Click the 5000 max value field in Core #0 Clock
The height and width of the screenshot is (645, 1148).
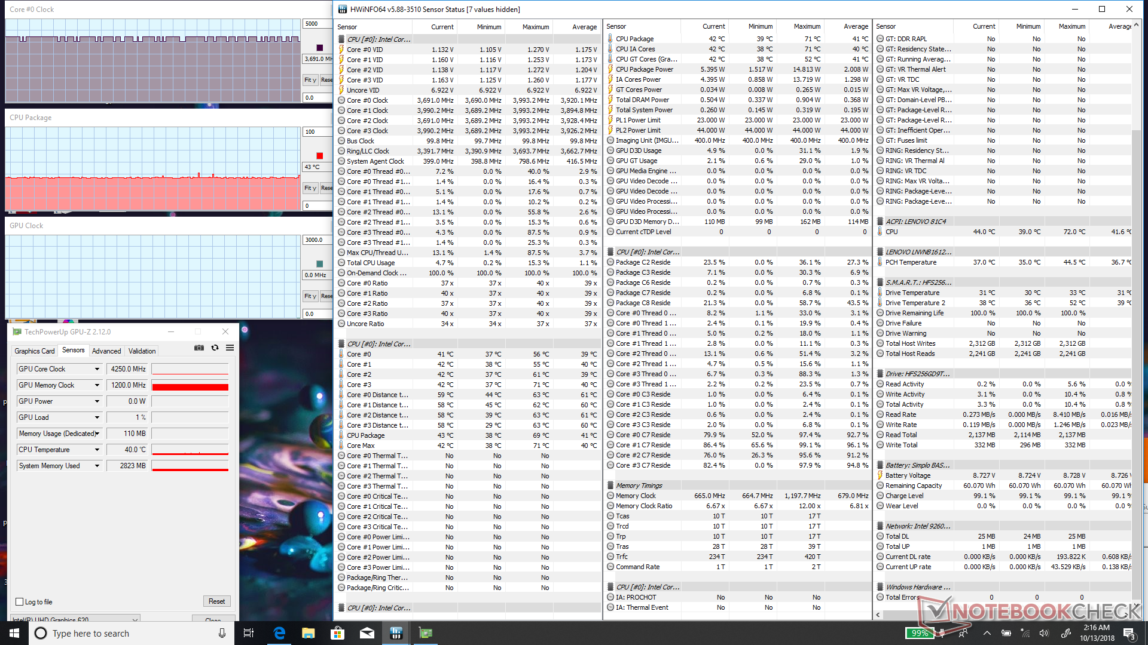(x=317, y=24)
